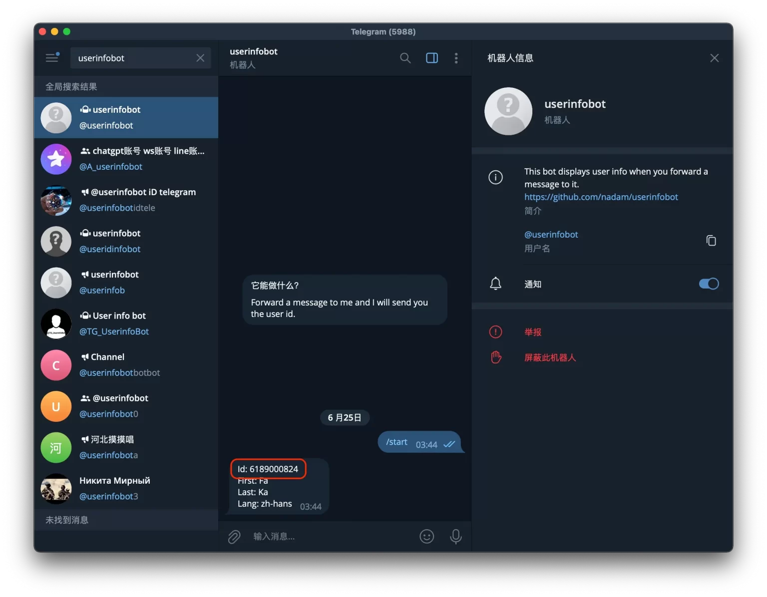This screenshot has height=597, width=767.
Task: Open the github.com/nadam/userinfobot link
Action: (601, 197)
